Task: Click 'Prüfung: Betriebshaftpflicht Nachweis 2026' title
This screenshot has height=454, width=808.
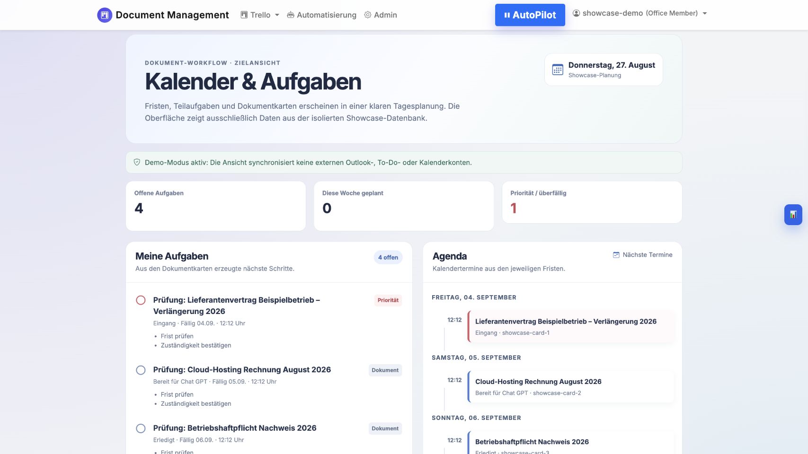Action: tap(235, 428)
